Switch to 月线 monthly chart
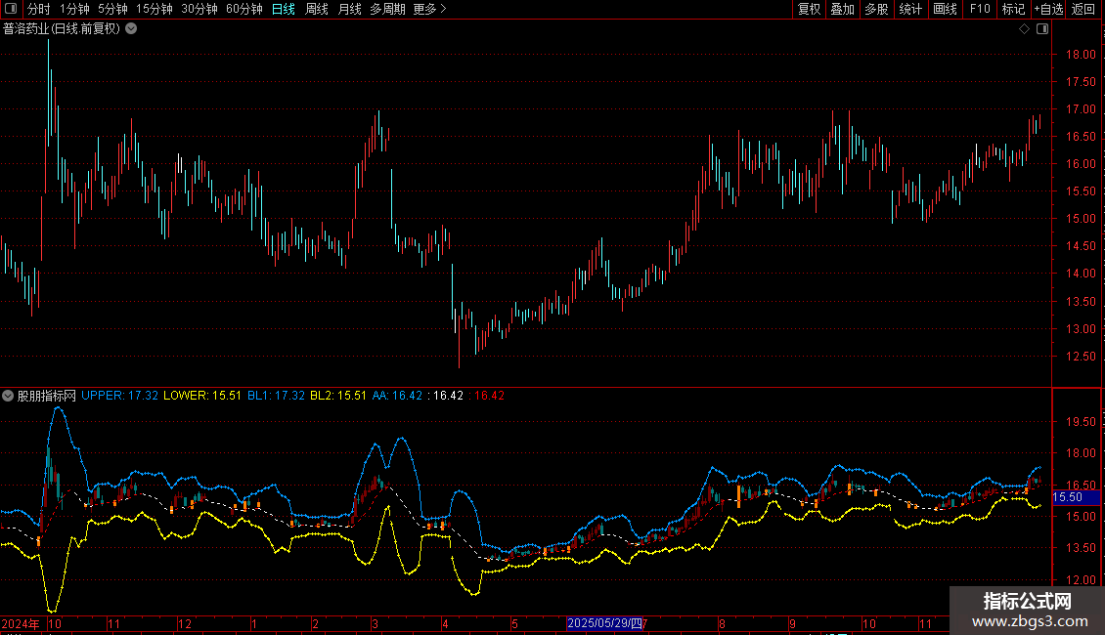1105x635 pixels. 349,9
